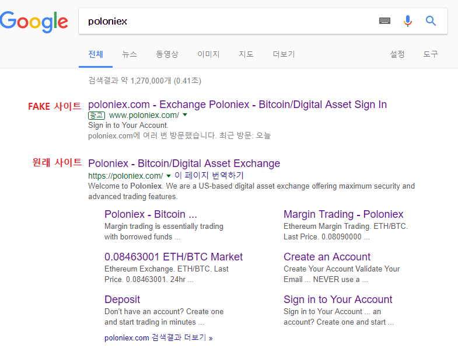The image size is (458, 348).
Task: Click poloniex.com 검색결과 더보기 link
Action: point(158,337)
